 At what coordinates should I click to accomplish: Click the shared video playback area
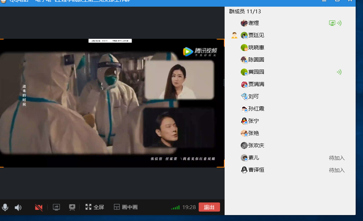[x=112, y=103]
